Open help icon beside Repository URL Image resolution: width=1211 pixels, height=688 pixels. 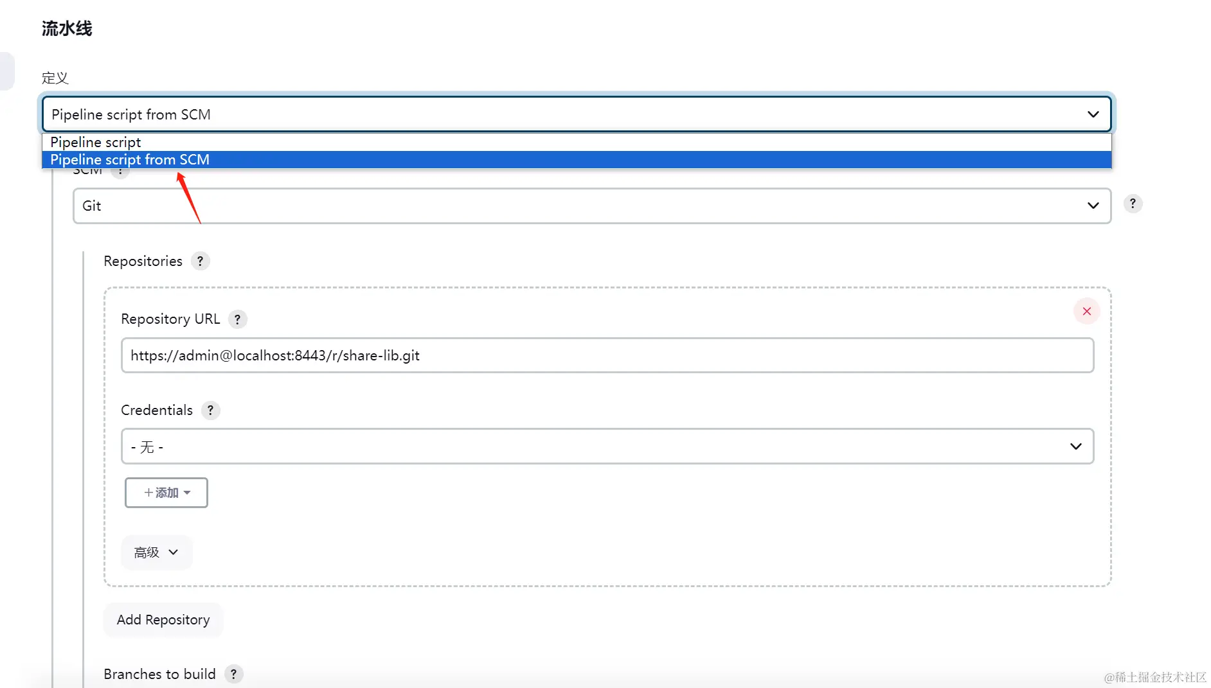(238, 319)
